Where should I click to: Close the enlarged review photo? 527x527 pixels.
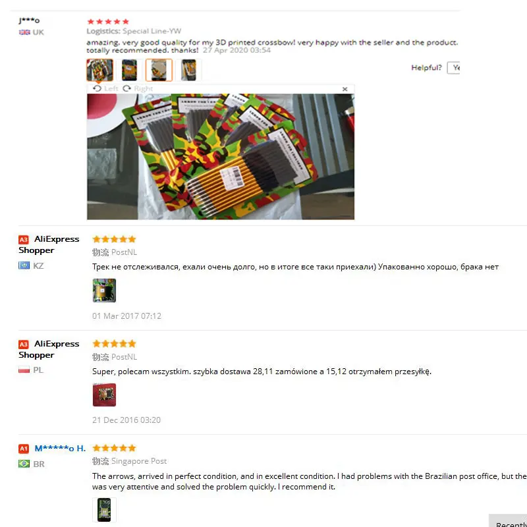[345, 89]
